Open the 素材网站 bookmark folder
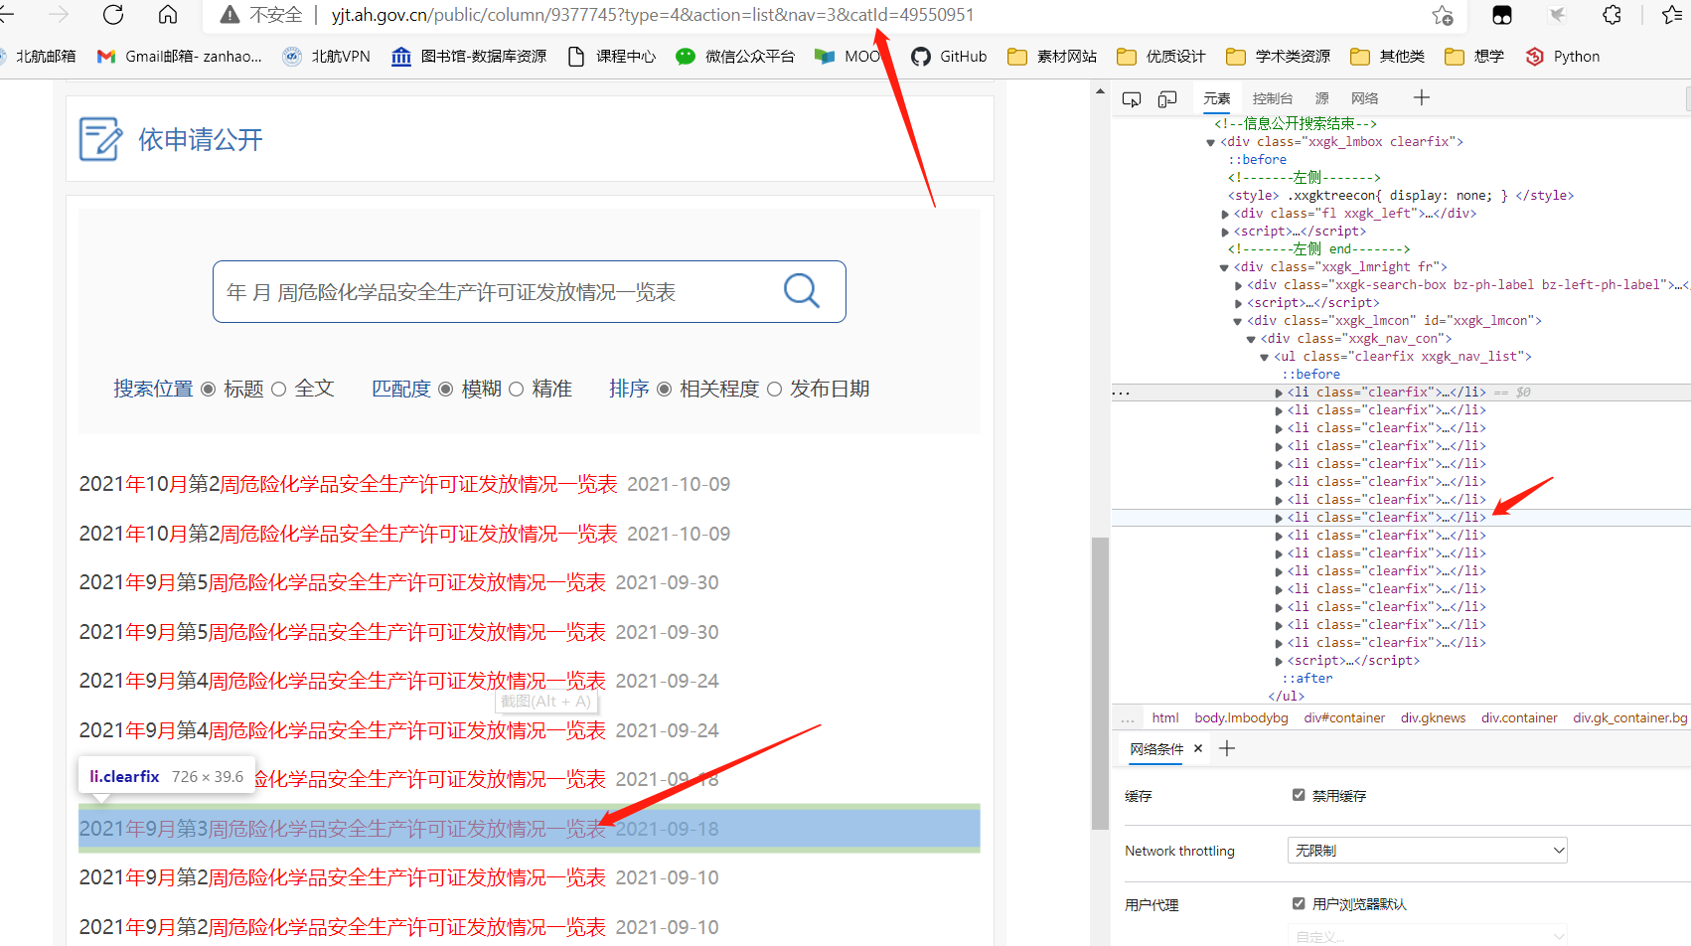Screen dimensions: 1691x946 coord(1052,57)
